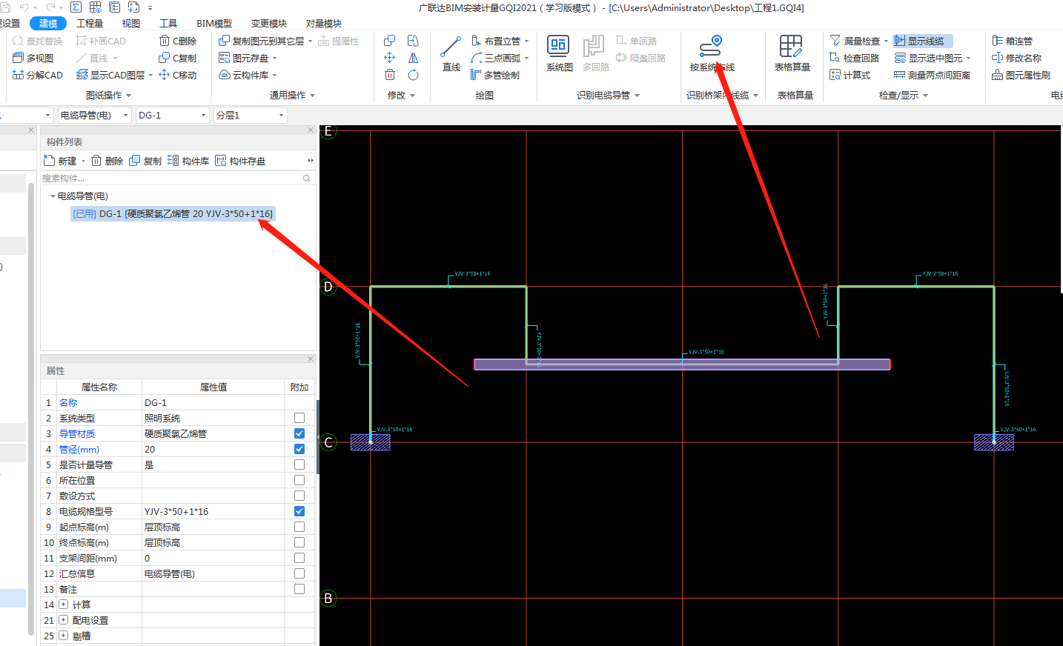Click the 对量模块 ribbon tab
This screenshot has height=646, width=1063.
coord(324,23)
